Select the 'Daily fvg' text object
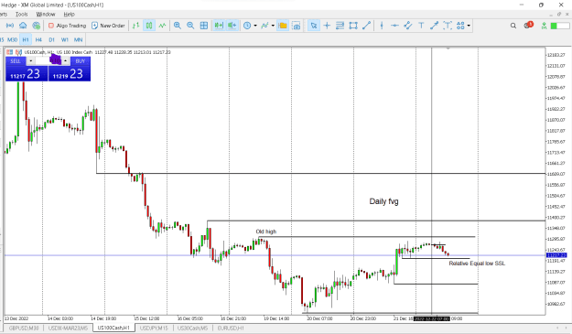 (x=383, y=201)
